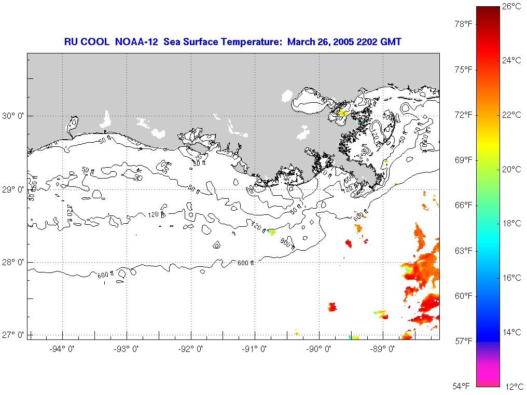
Task: Click the -94° 0' longitude label
Action: click(x=62, y=349)
